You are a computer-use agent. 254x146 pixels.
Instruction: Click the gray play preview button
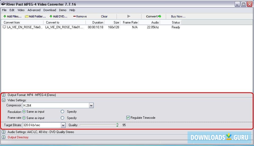point(129,16)
